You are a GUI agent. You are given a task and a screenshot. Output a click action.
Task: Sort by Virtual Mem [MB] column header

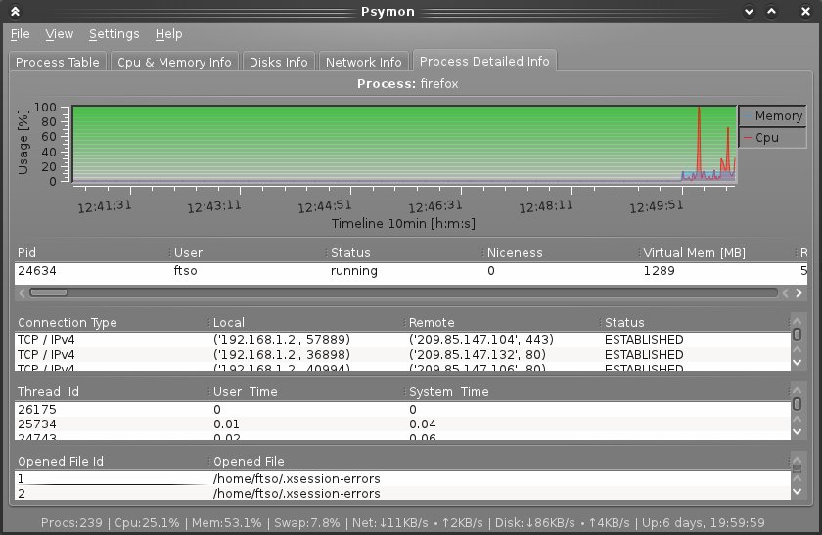pyautogui.click(x=716, y=252)
